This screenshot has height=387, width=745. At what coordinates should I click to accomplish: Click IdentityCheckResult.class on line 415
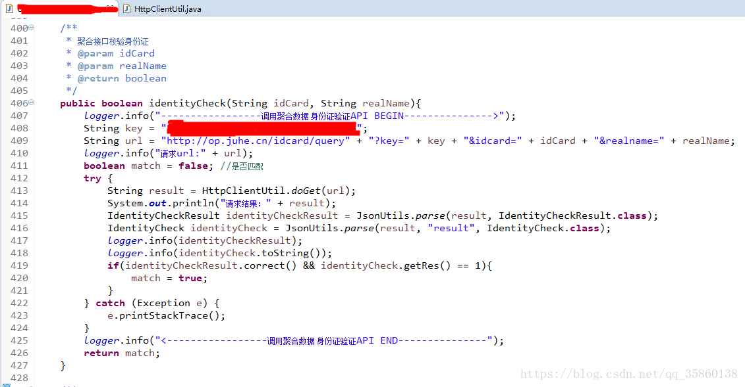572,216
